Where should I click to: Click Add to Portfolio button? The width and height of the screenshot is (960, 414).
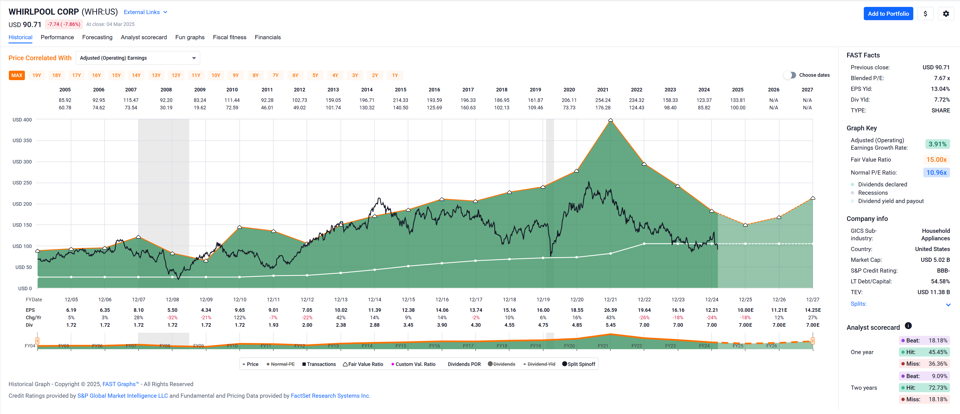(888, 14)
